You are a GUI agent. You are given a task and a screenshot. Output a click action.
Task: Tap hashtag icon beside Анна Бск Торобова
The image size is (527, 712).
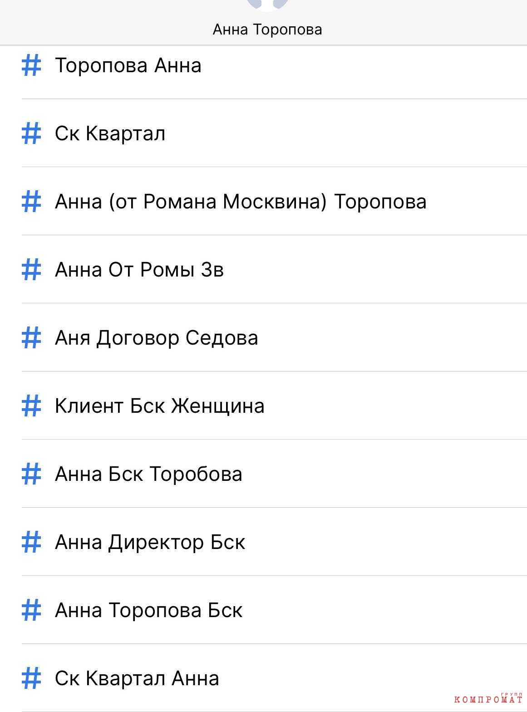(x=31, y=474)
